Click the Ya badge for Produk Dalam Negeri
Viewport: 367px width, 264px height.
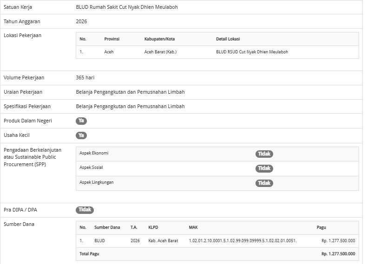(x=81, y=121)
